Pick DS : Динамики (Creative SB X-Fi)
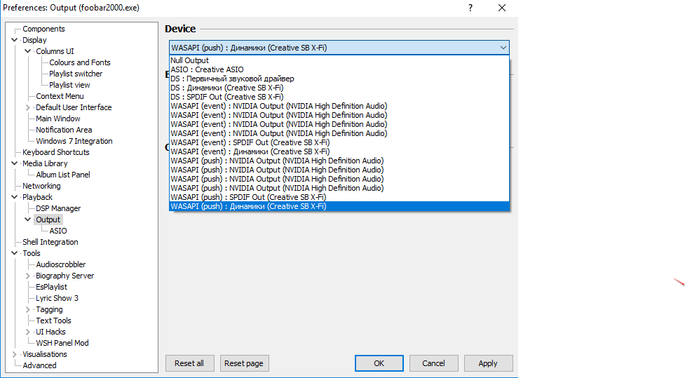The width and height of the screenshot is (685, 378). (339, 88)
